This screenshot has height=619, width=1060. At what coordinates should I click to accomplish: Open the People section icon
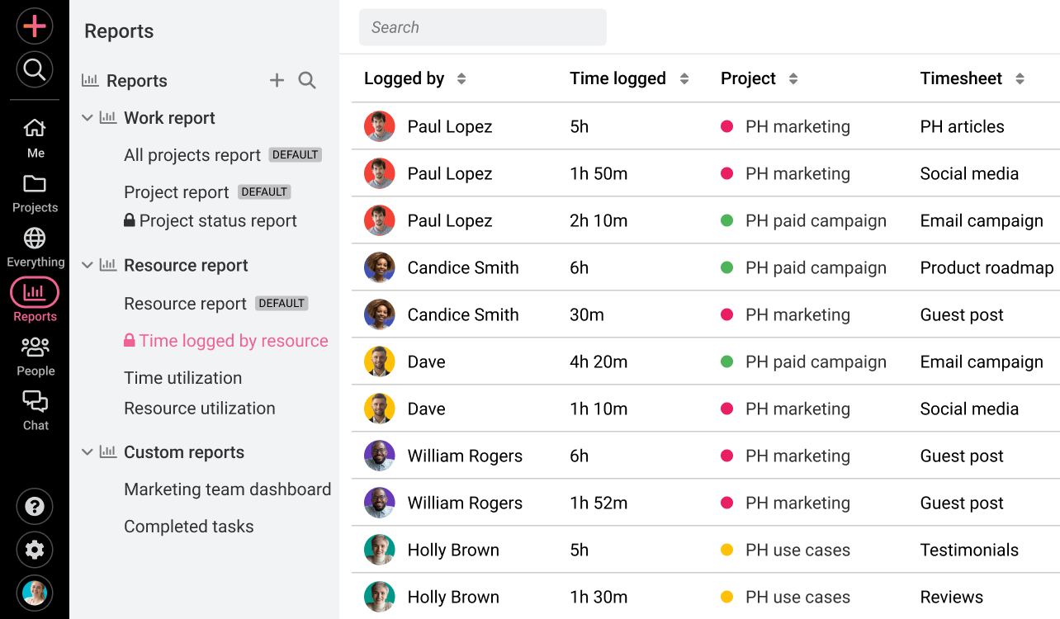[34, 348]
